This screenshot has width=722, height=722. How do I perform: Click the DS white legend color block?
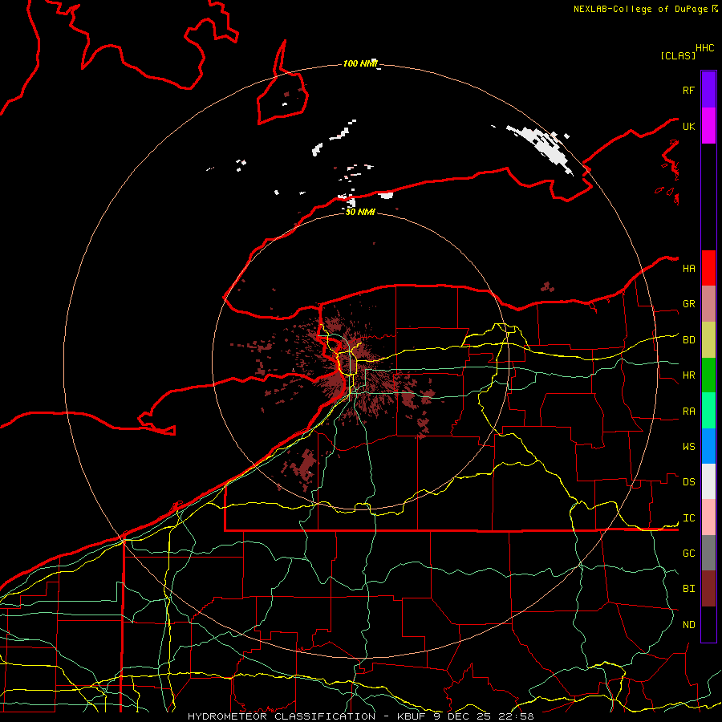[x=708, y=481]
